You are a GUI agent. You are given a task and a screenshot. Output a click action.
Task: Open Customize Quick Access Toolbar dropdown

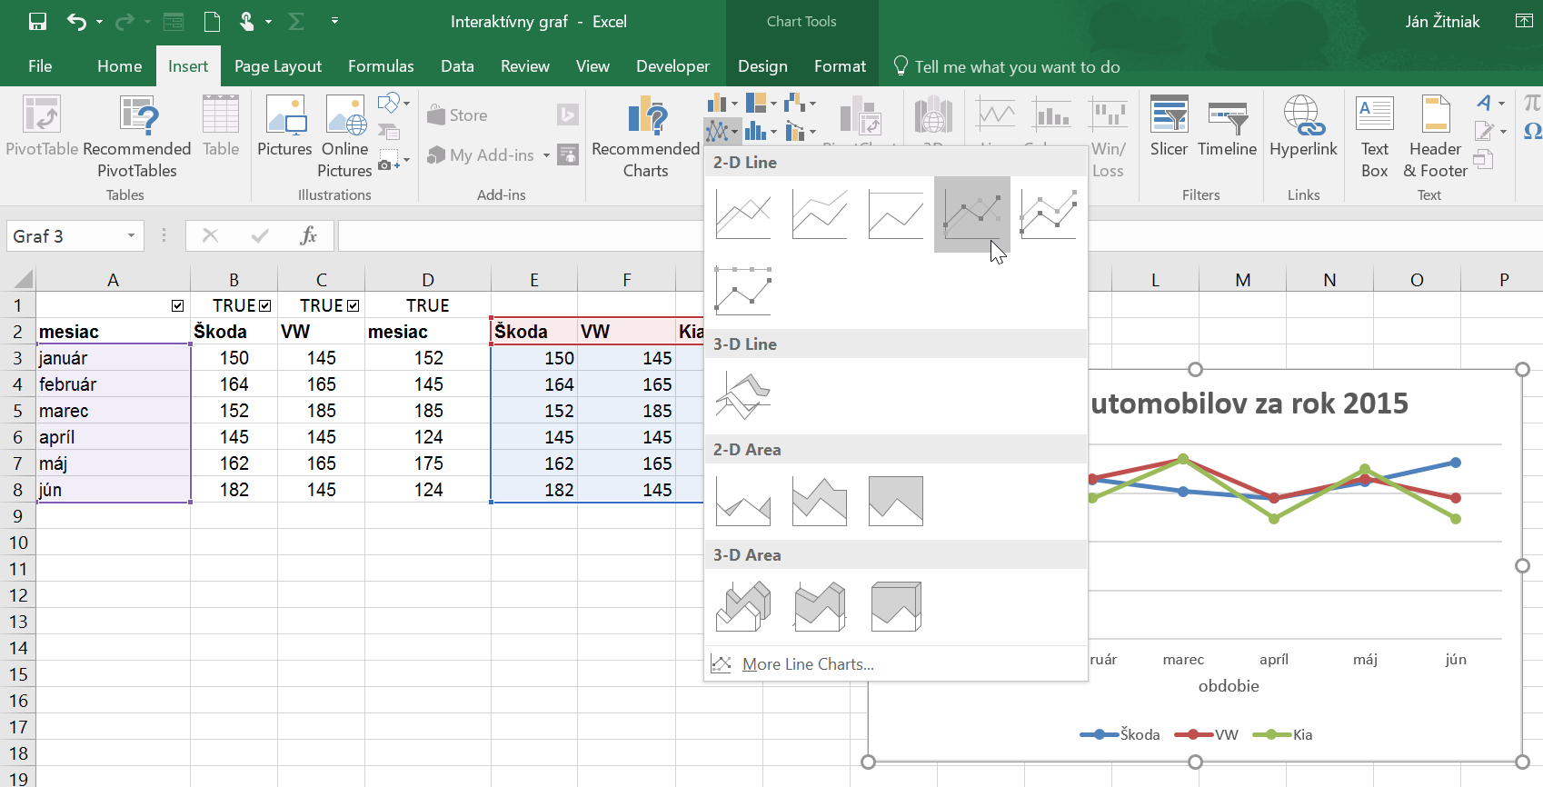pos(334,21)
